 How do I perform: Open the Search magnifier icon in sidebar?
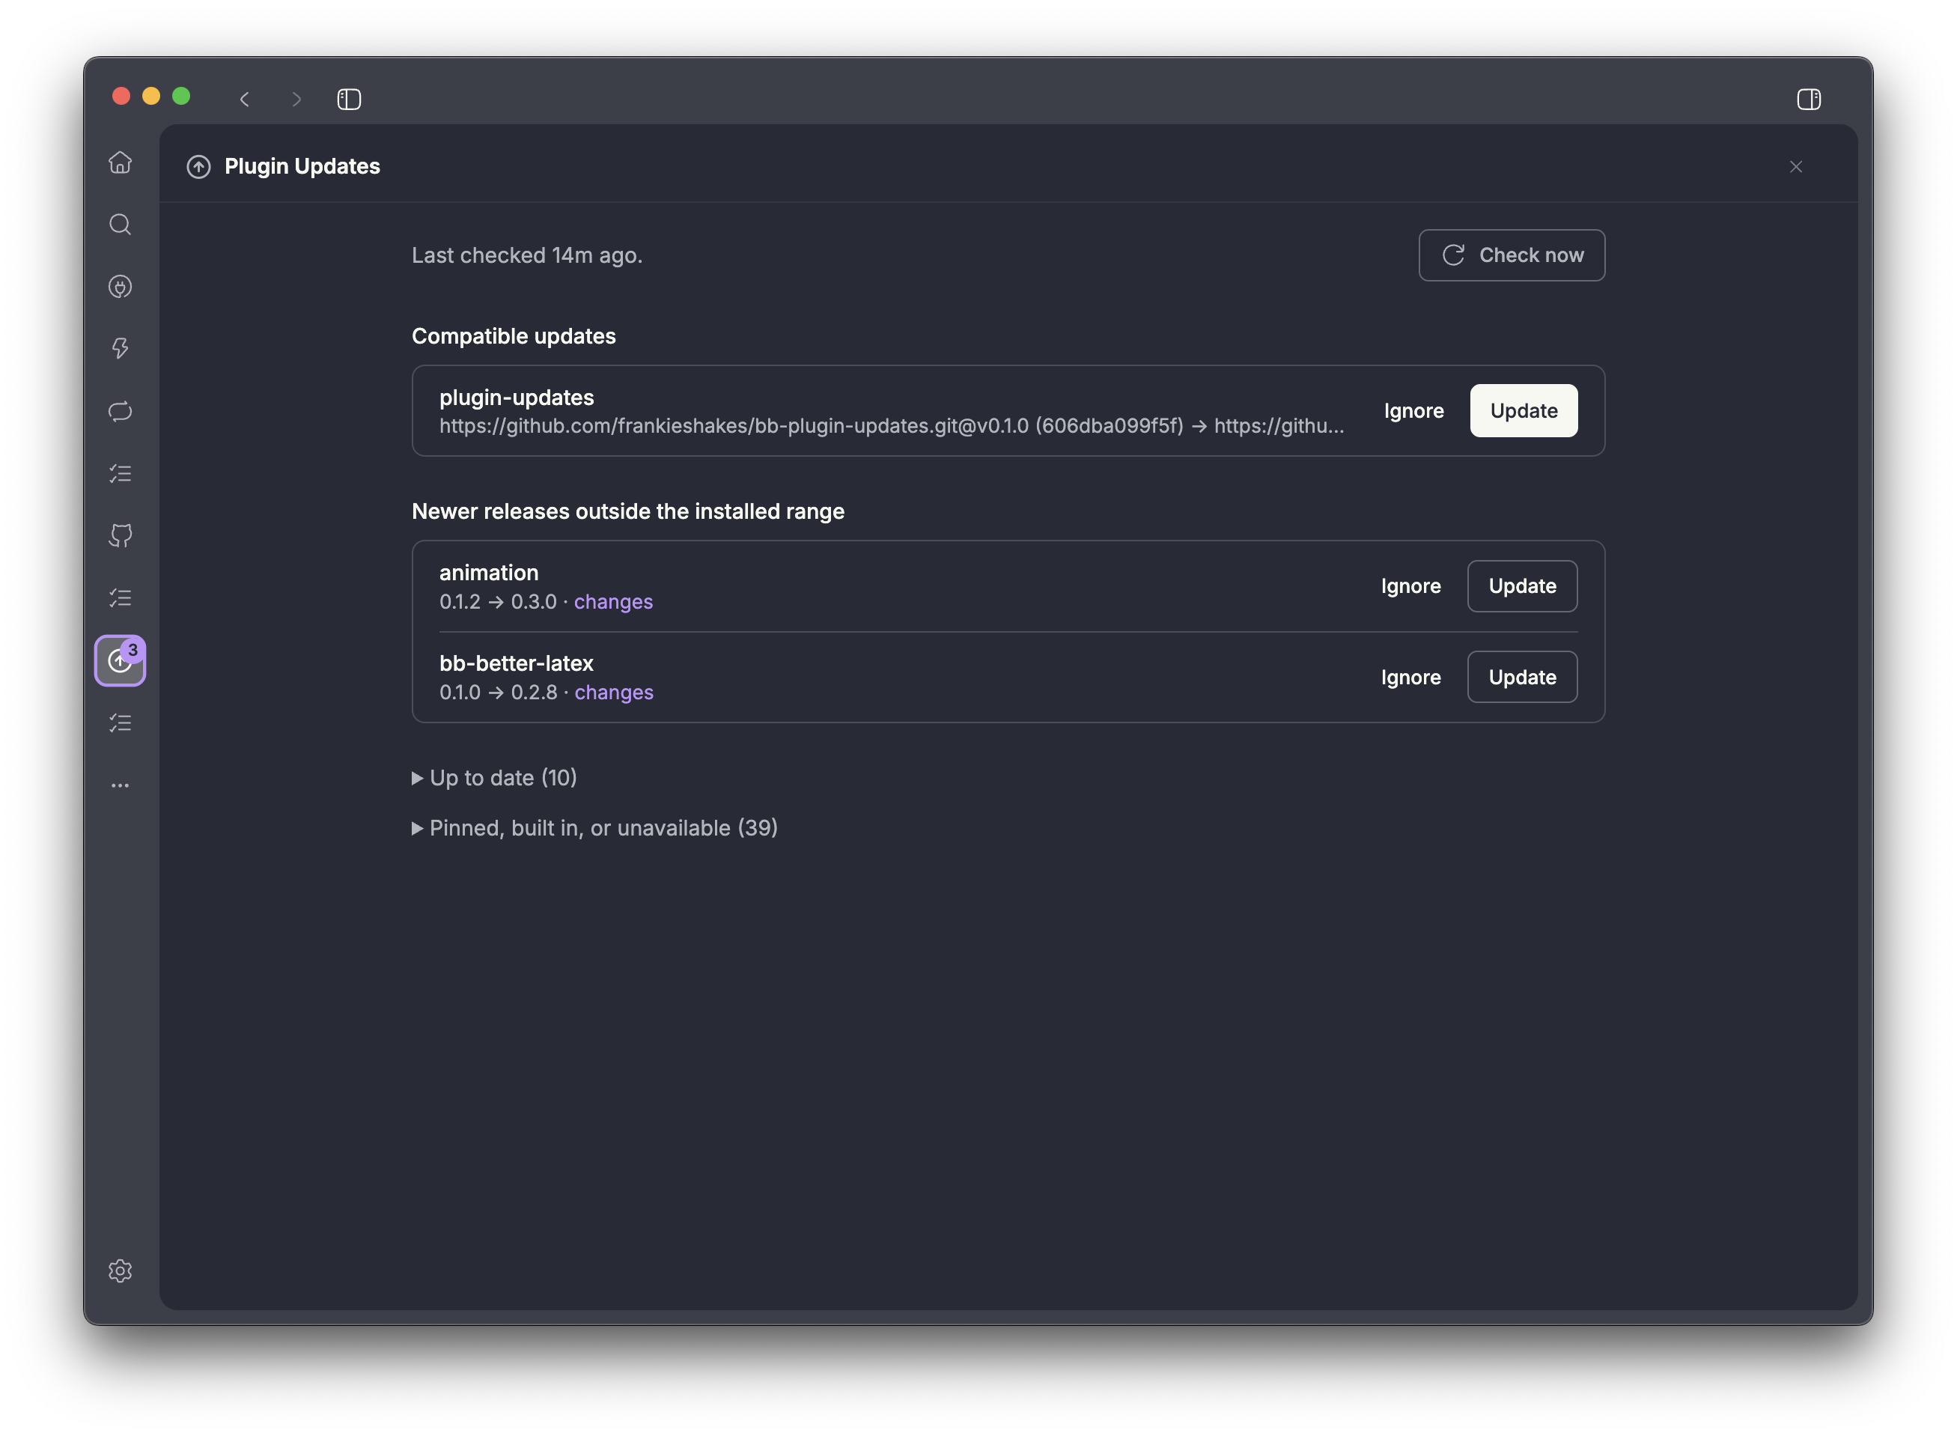click(120, 225)
